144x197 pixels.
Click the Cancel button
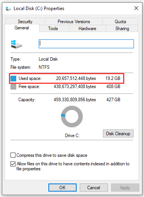pos(94,188)
